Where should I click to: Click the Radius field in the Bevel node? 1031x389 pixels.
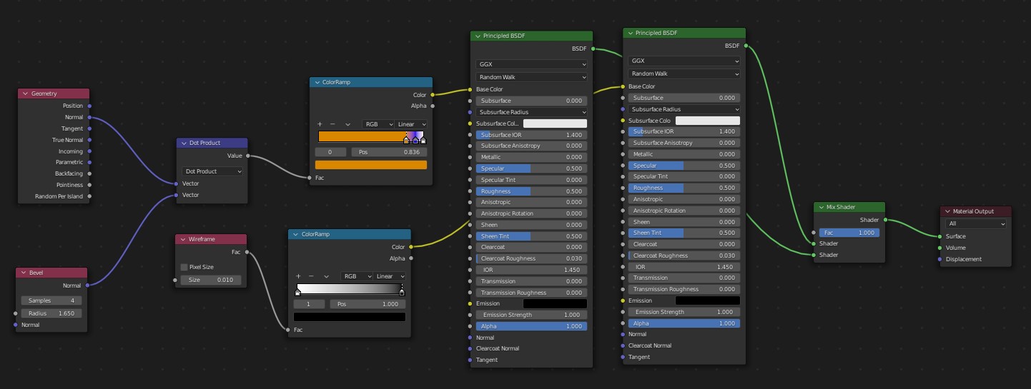[x=51, y=313]
